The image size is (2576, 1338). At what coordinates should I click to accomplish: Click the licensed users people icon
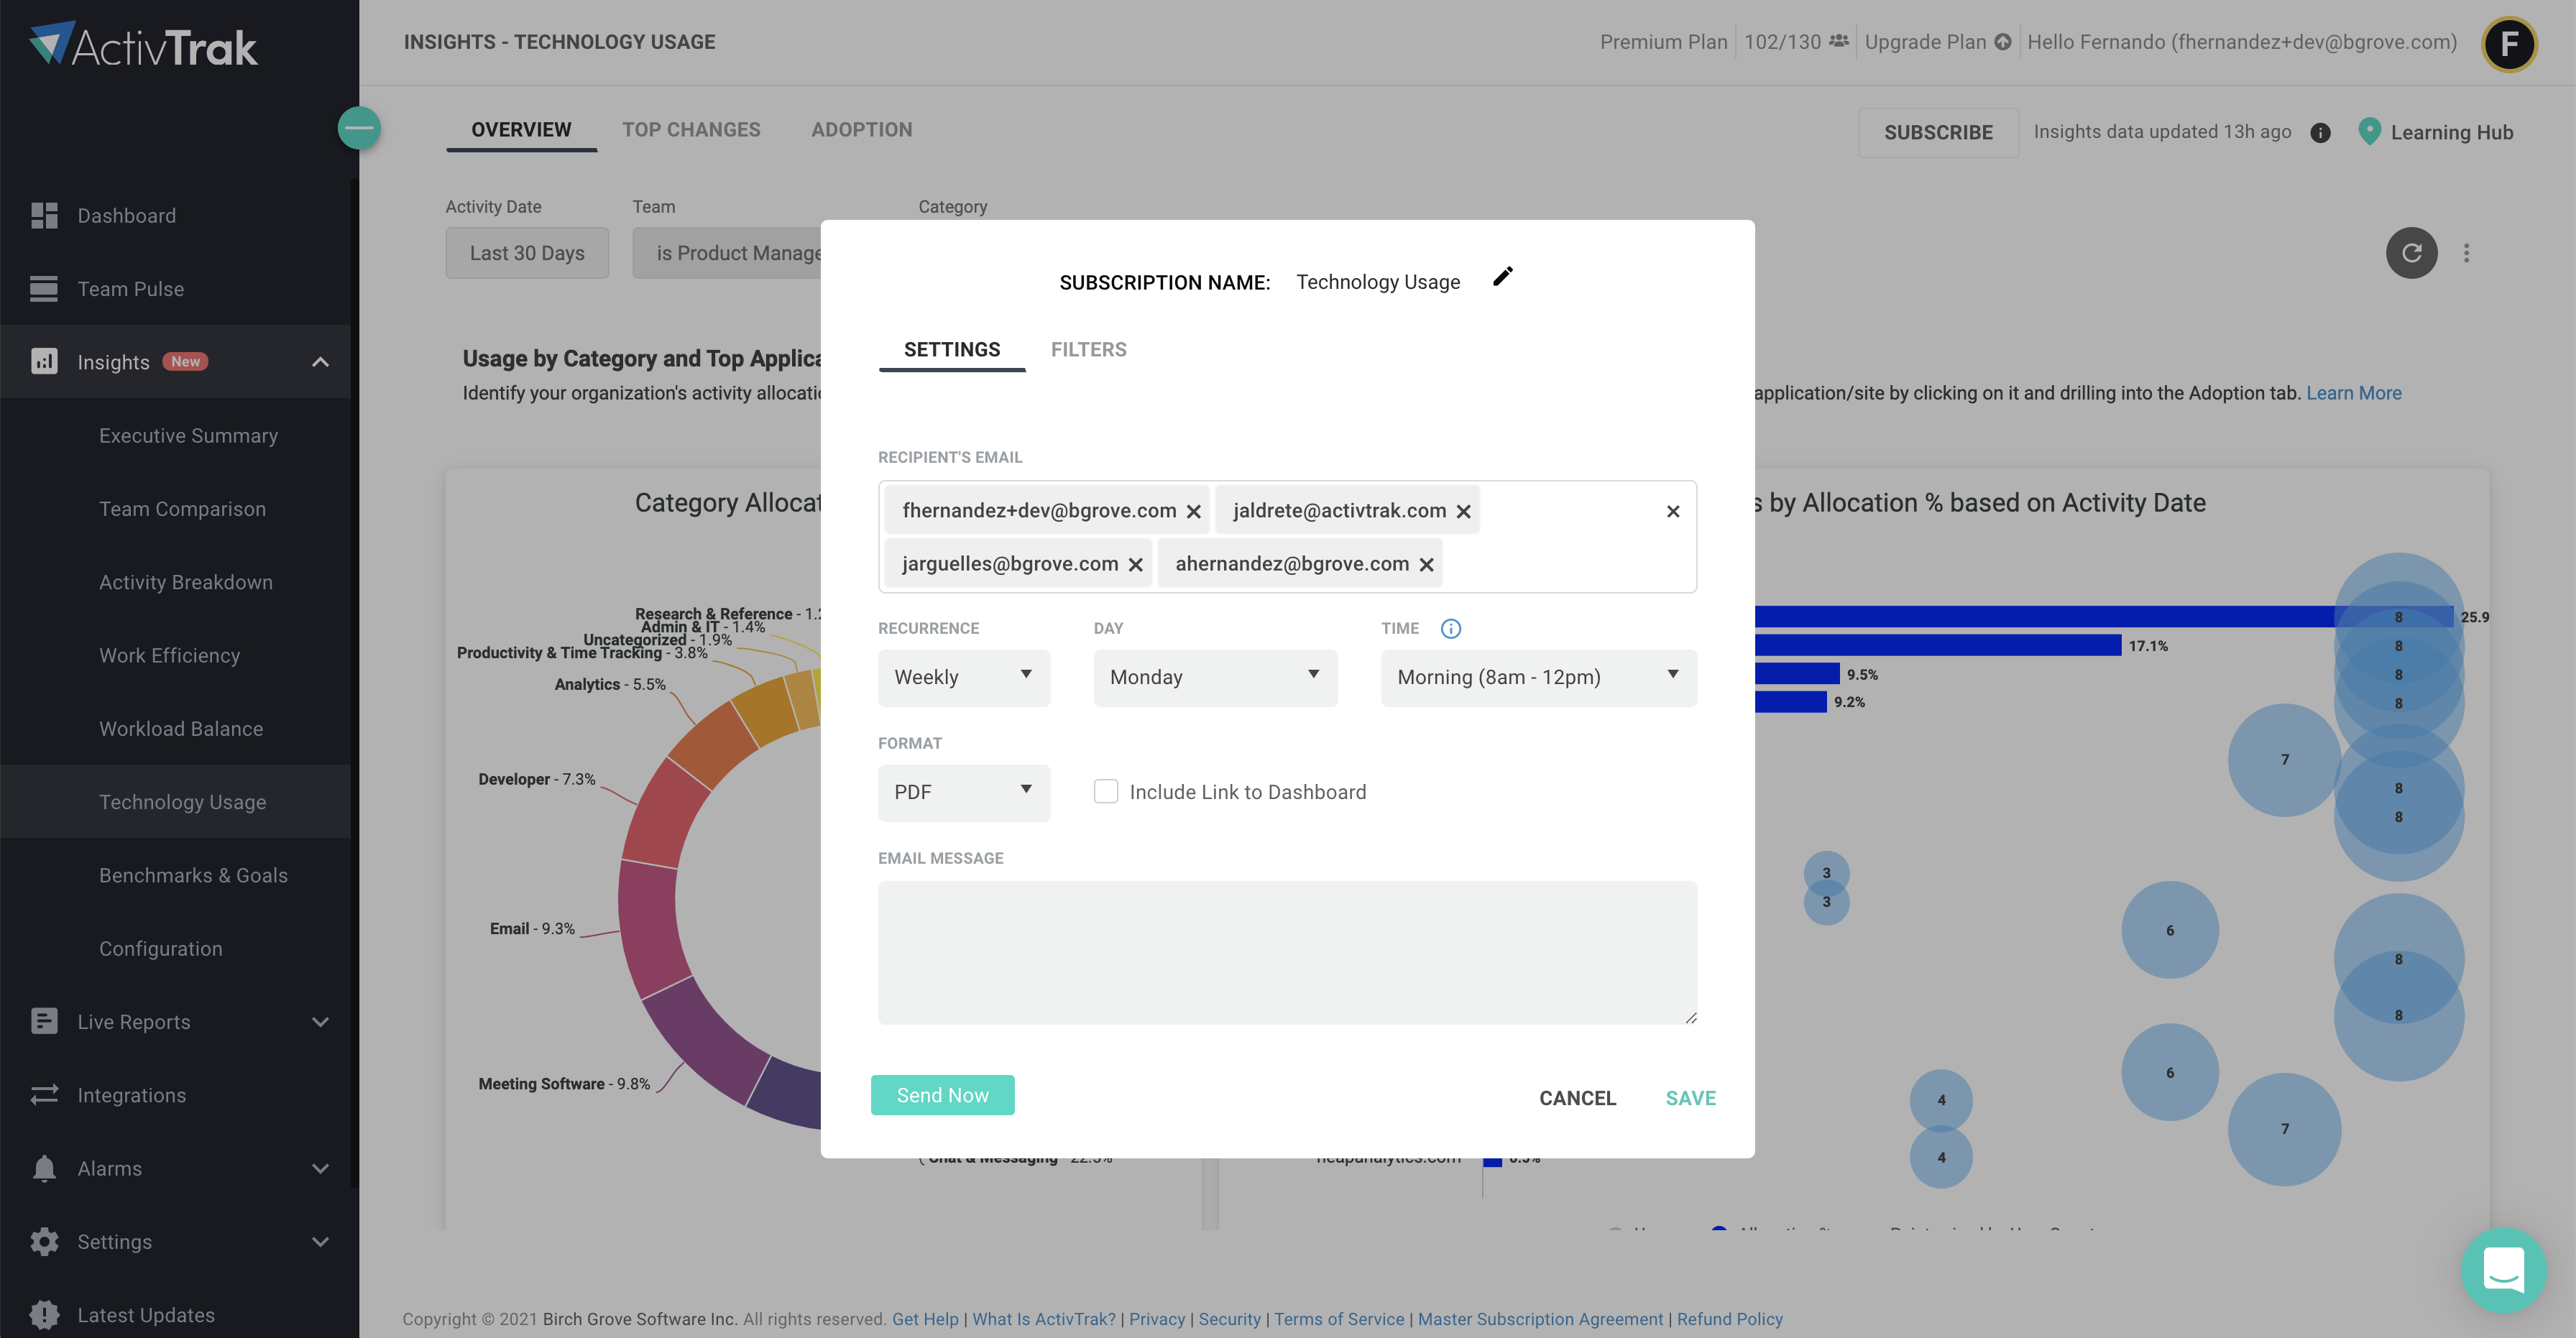pos(1838,42)
